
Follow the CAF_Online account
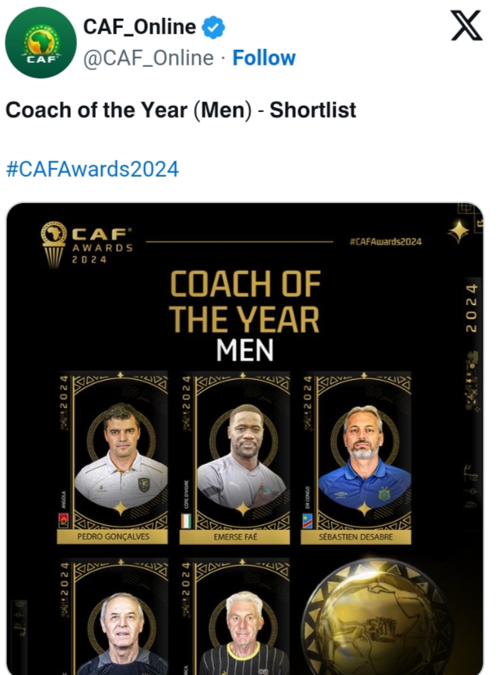point(264,58)
